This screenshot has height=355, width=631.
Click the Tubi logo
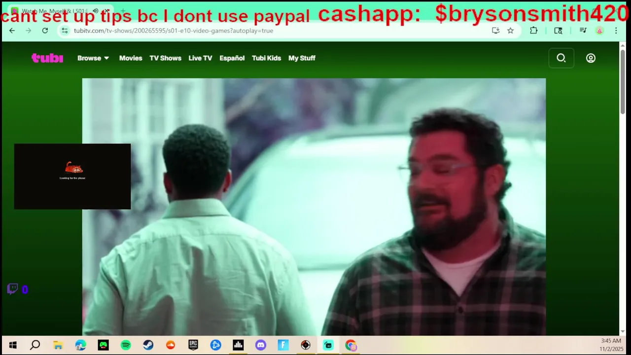(x=47, y=58)
